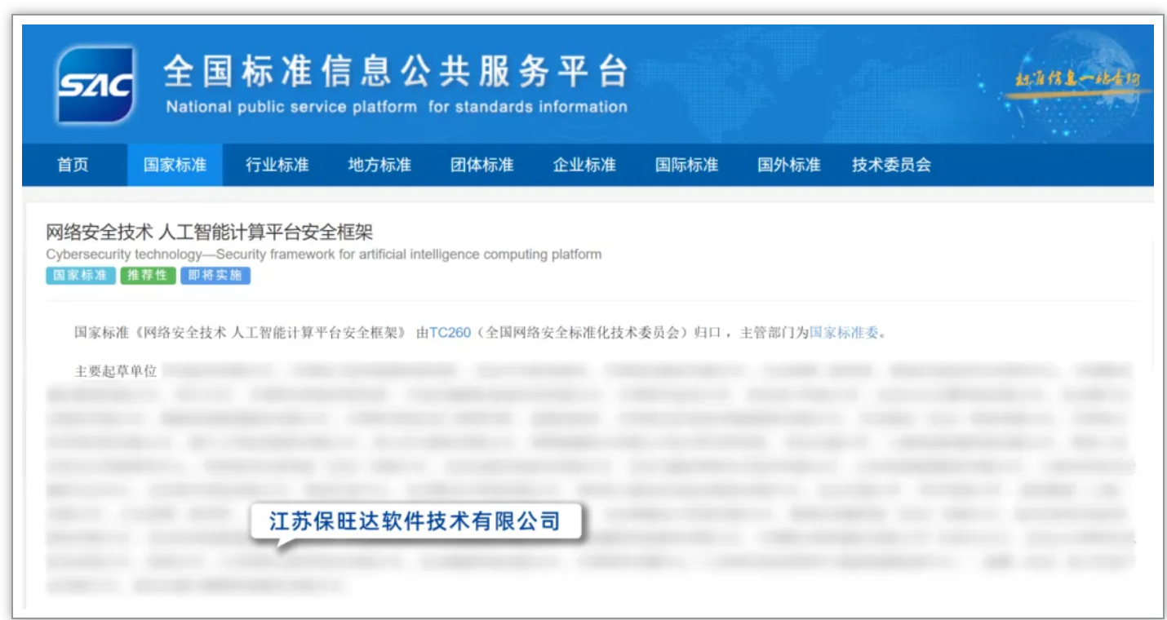Select the 国家标准 navigation tab
Image resolution: width=1167 pixels, height=620 pixels.
click(x=175, y=165)
